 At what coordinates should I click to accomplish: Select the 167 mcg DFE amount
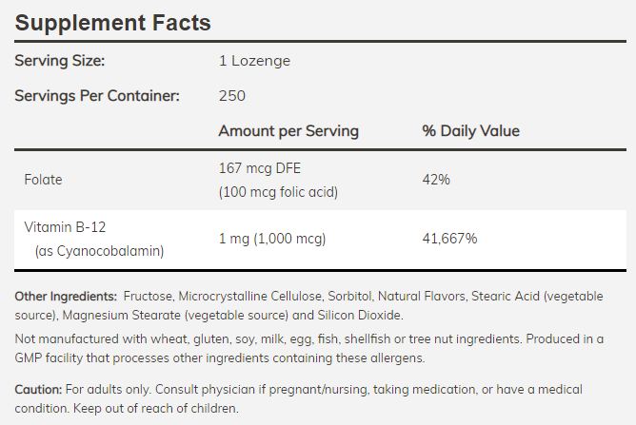(259, 167)
